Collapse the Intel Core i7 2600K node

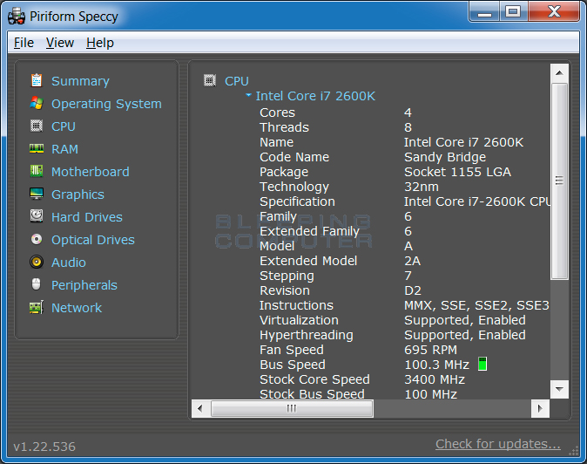248,97
